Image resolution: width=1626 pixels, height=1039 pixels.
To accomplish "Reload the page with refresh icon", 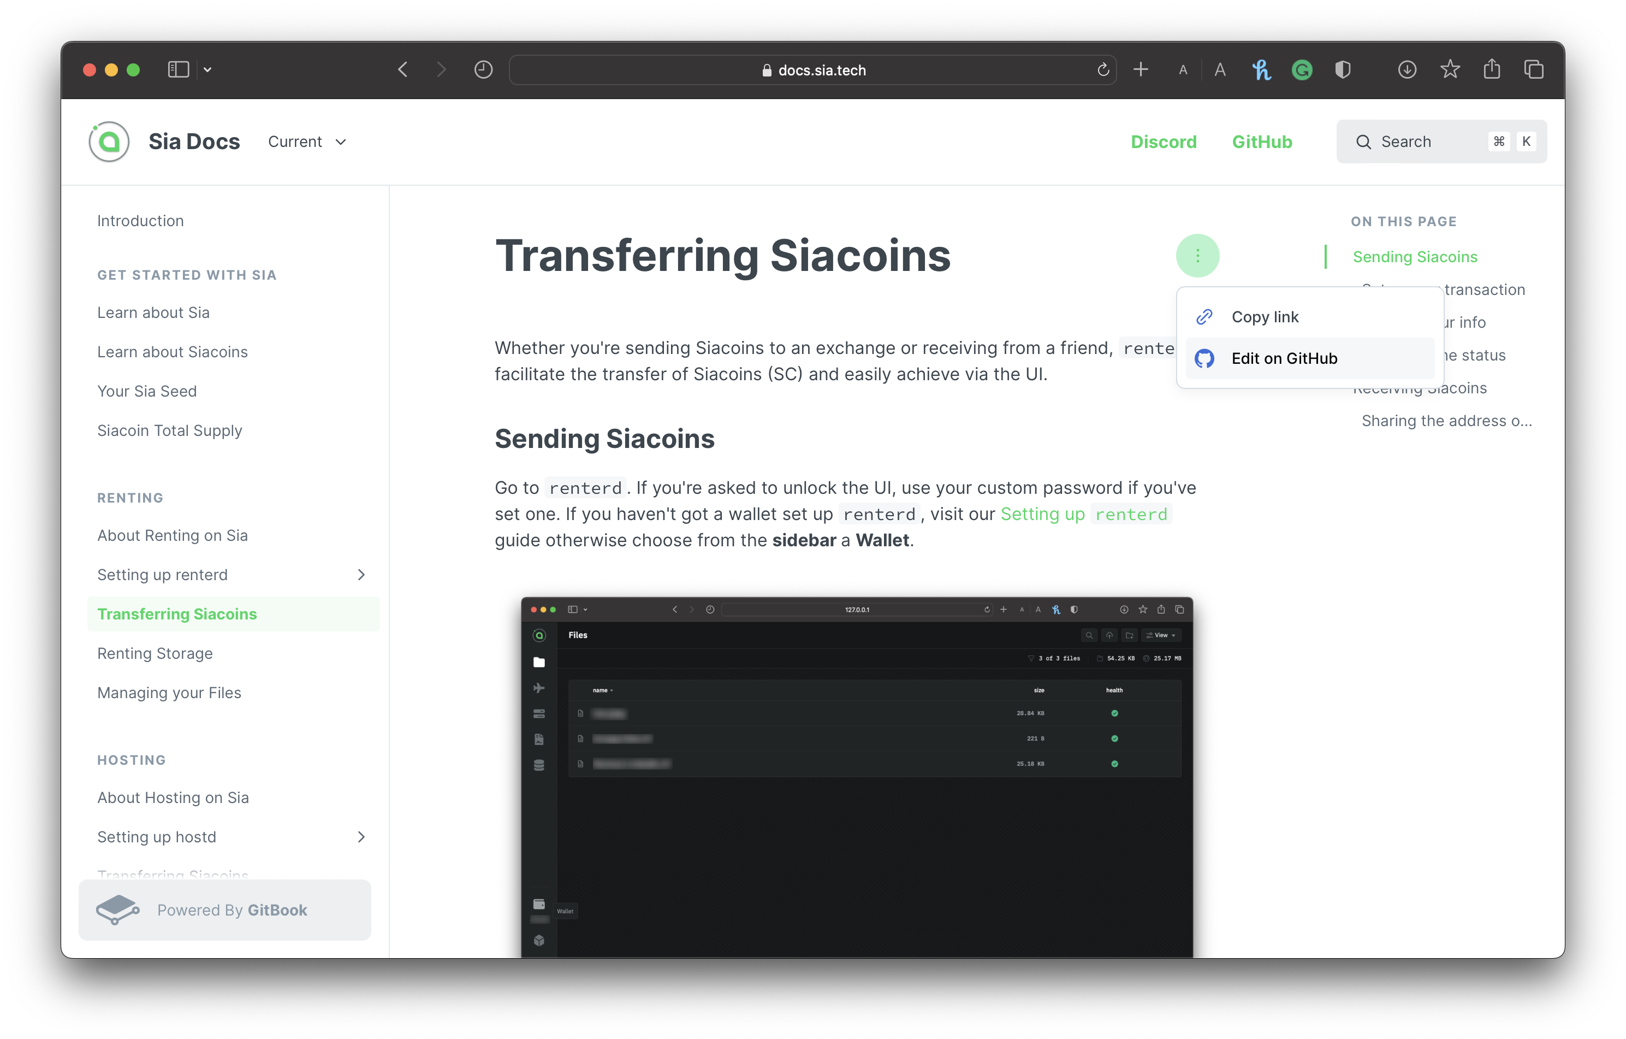I will [x=1103, y=69].
